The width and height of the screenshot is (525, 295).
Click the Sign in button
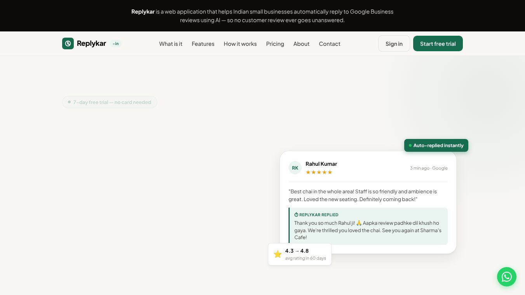coord(394,43)
